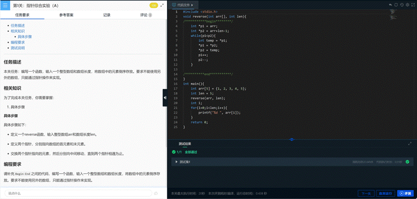Image resolution: width=417 pixels, height=199 pixels.
Task: Click the comment count badge beside 评论
Action: pyautogui.click(x=150, y=15)
